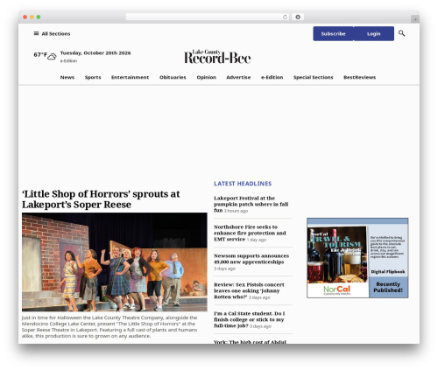Click e-Edition link under the date

pyautogui.click(x=68, y=61)
